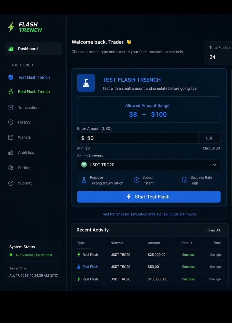Screen dimensions: 232x323
Task: Click the Dashboard chart icon
Action: pyautogui.click(x=11, y=49)
